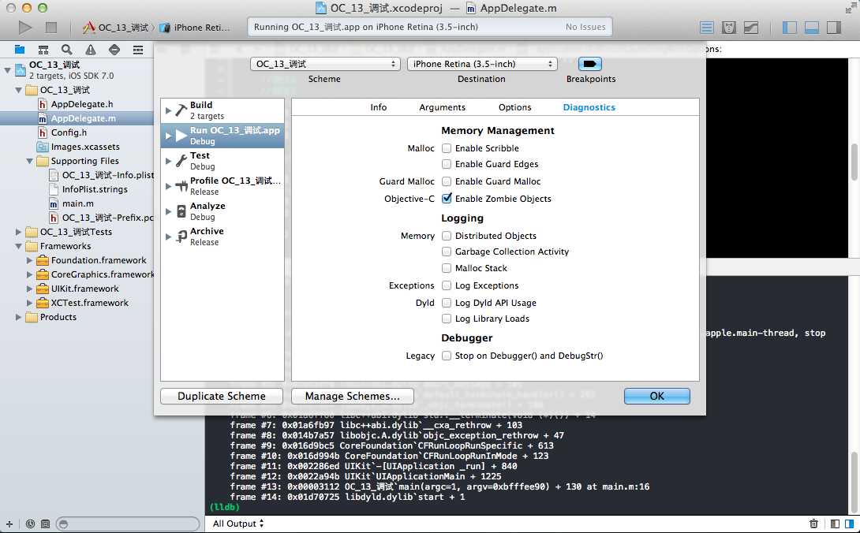
Task: Select the Build action hammer icon
Action: tap(181, 110)
